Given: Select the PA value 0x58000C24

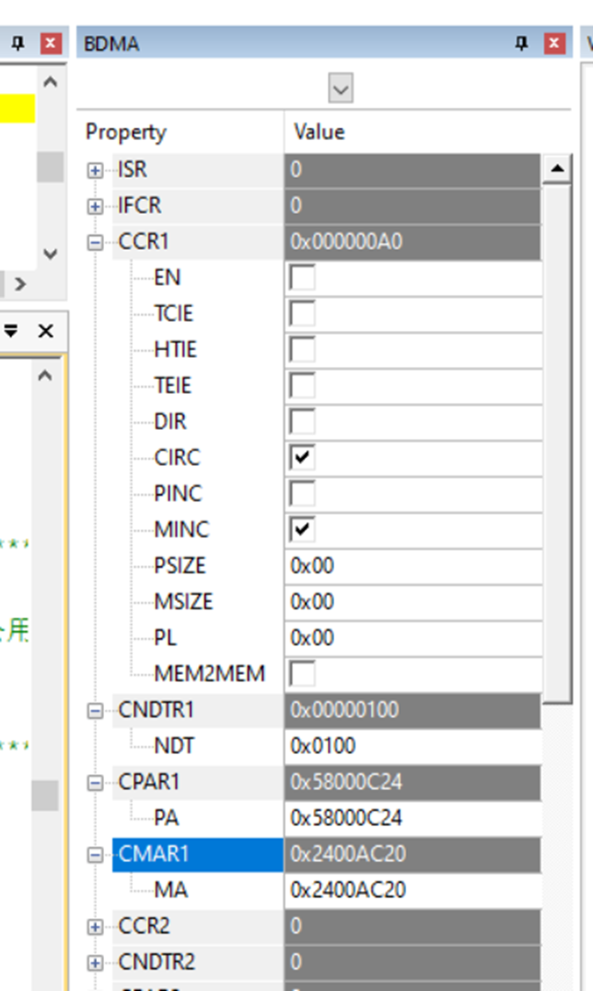Looking at the screenshot, I should tap(413, 818).
